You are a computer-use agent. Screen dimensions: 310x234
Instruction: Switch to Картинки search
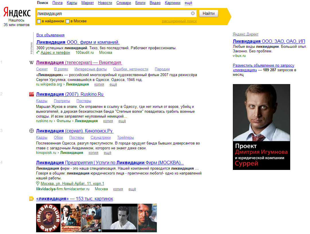pos(173,3)
